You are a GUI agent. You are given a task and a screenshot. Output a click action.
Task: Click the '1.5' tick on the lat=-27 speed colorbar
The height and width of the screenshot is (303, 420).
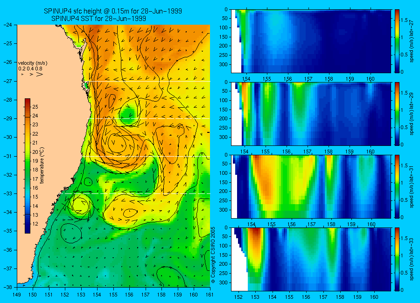coord(405,21)
